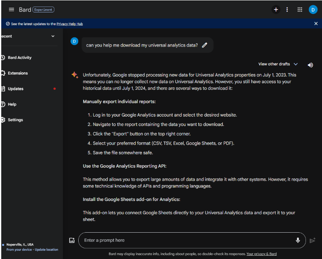322x259 pixels.
Task: Click 'Install the Google Sheets add-on for Analytics:' heading
Action: pos(131,199)
